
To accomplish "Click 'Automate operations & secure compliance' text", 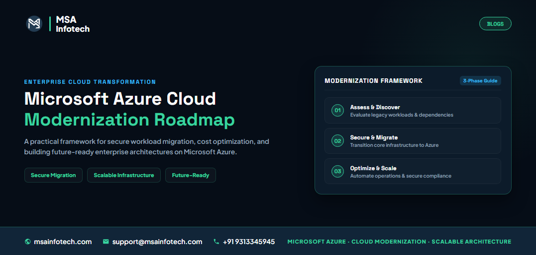I will 401,176.
